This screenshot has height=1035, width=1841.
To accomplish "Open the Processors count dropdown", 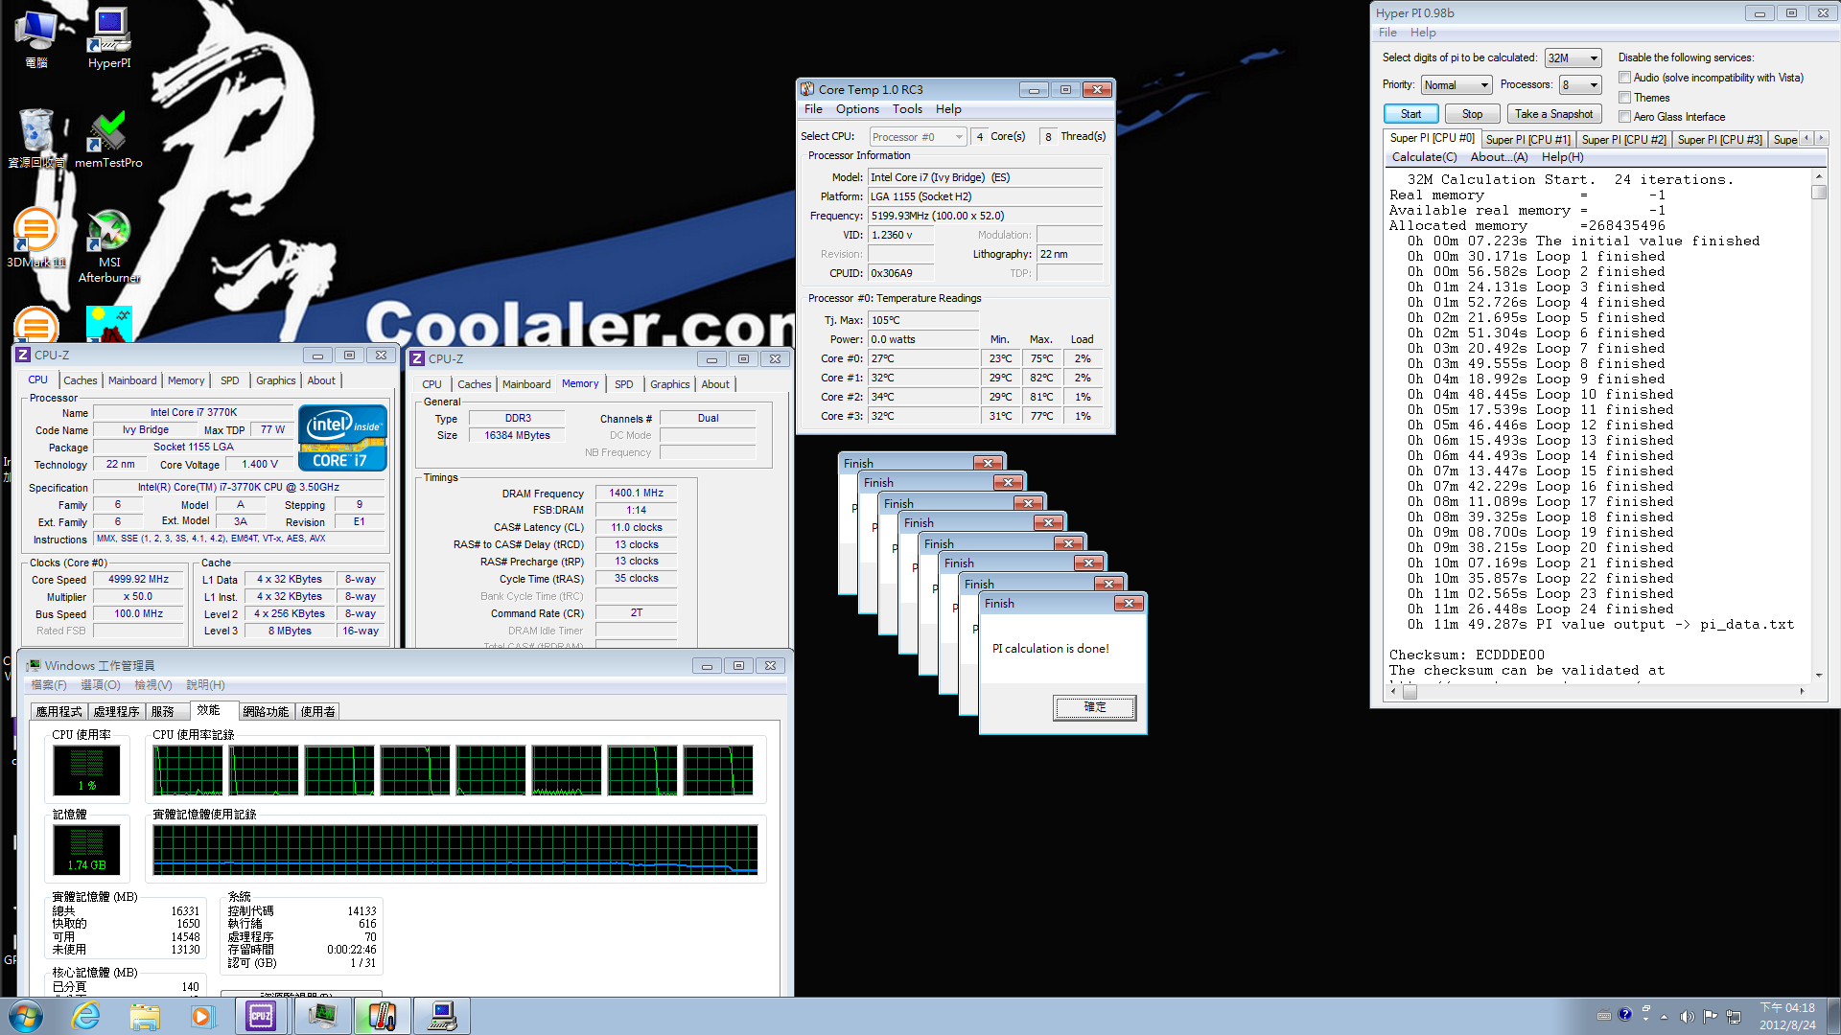I will coord(1580,85).
